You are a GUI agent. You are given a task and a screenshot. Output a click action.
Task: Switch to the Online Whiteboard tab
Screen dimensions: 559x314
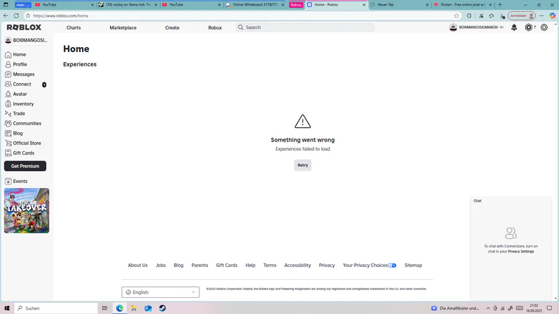[x=255, y=5]
